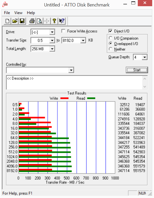Print results using the printer icon
Viewport: 154px width, 198px height.
(x=32, y=21)
